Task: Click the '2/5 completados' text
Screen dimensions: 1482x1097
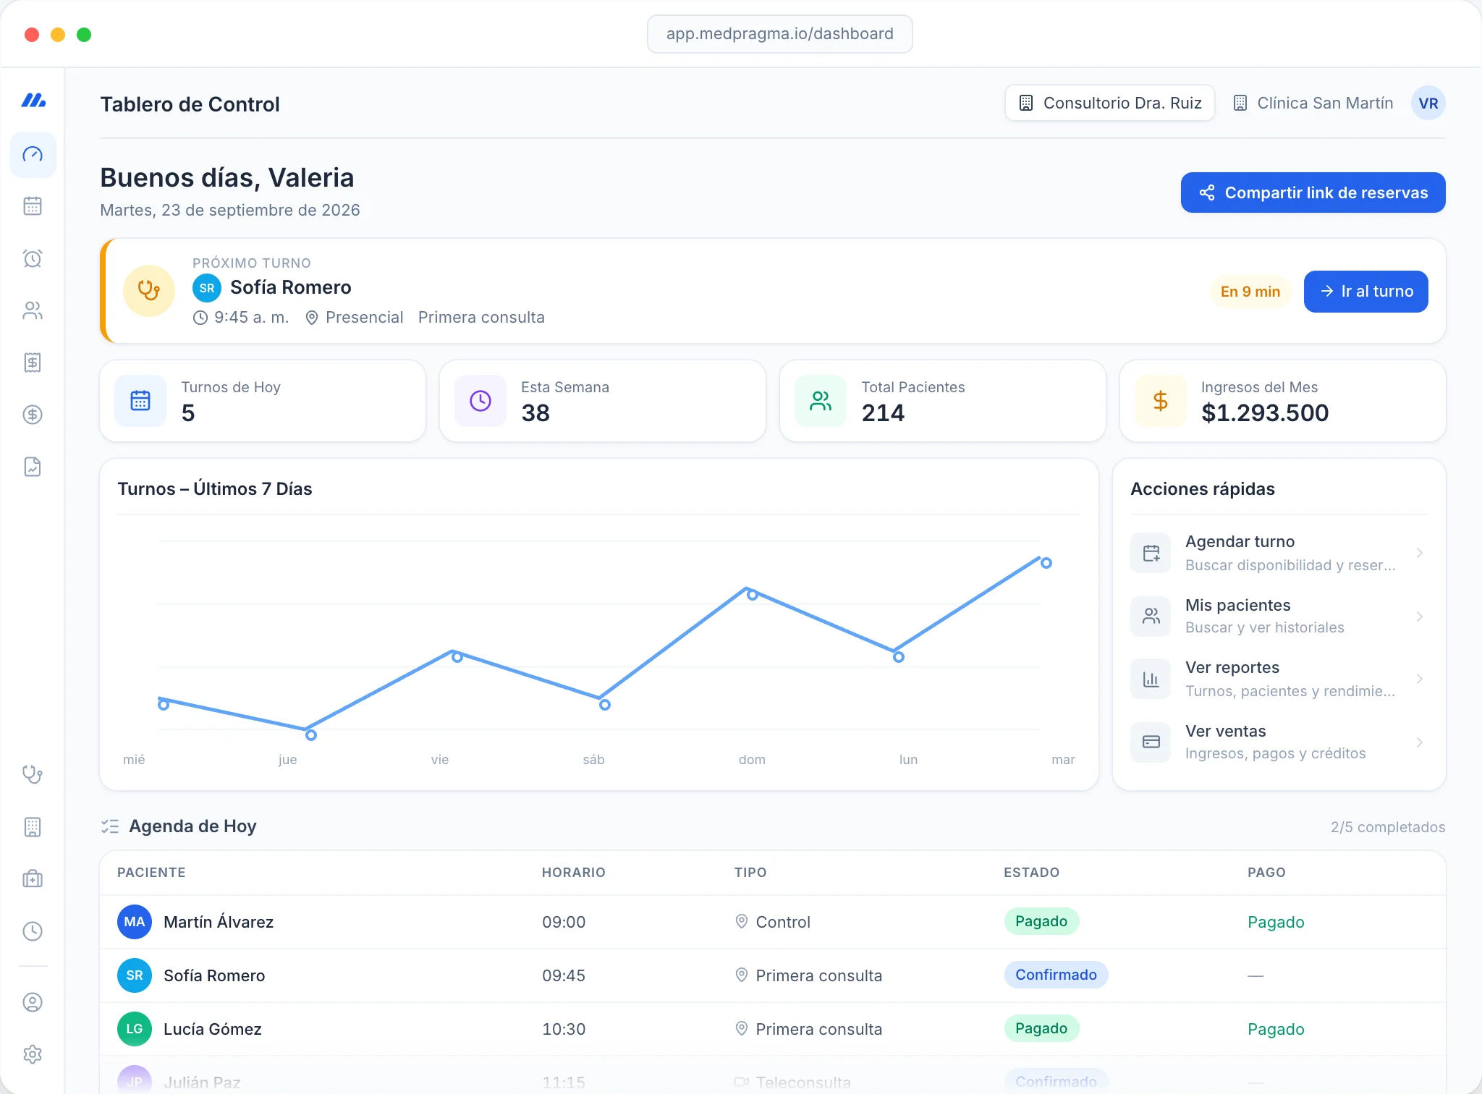Action: coord(1387,827)
